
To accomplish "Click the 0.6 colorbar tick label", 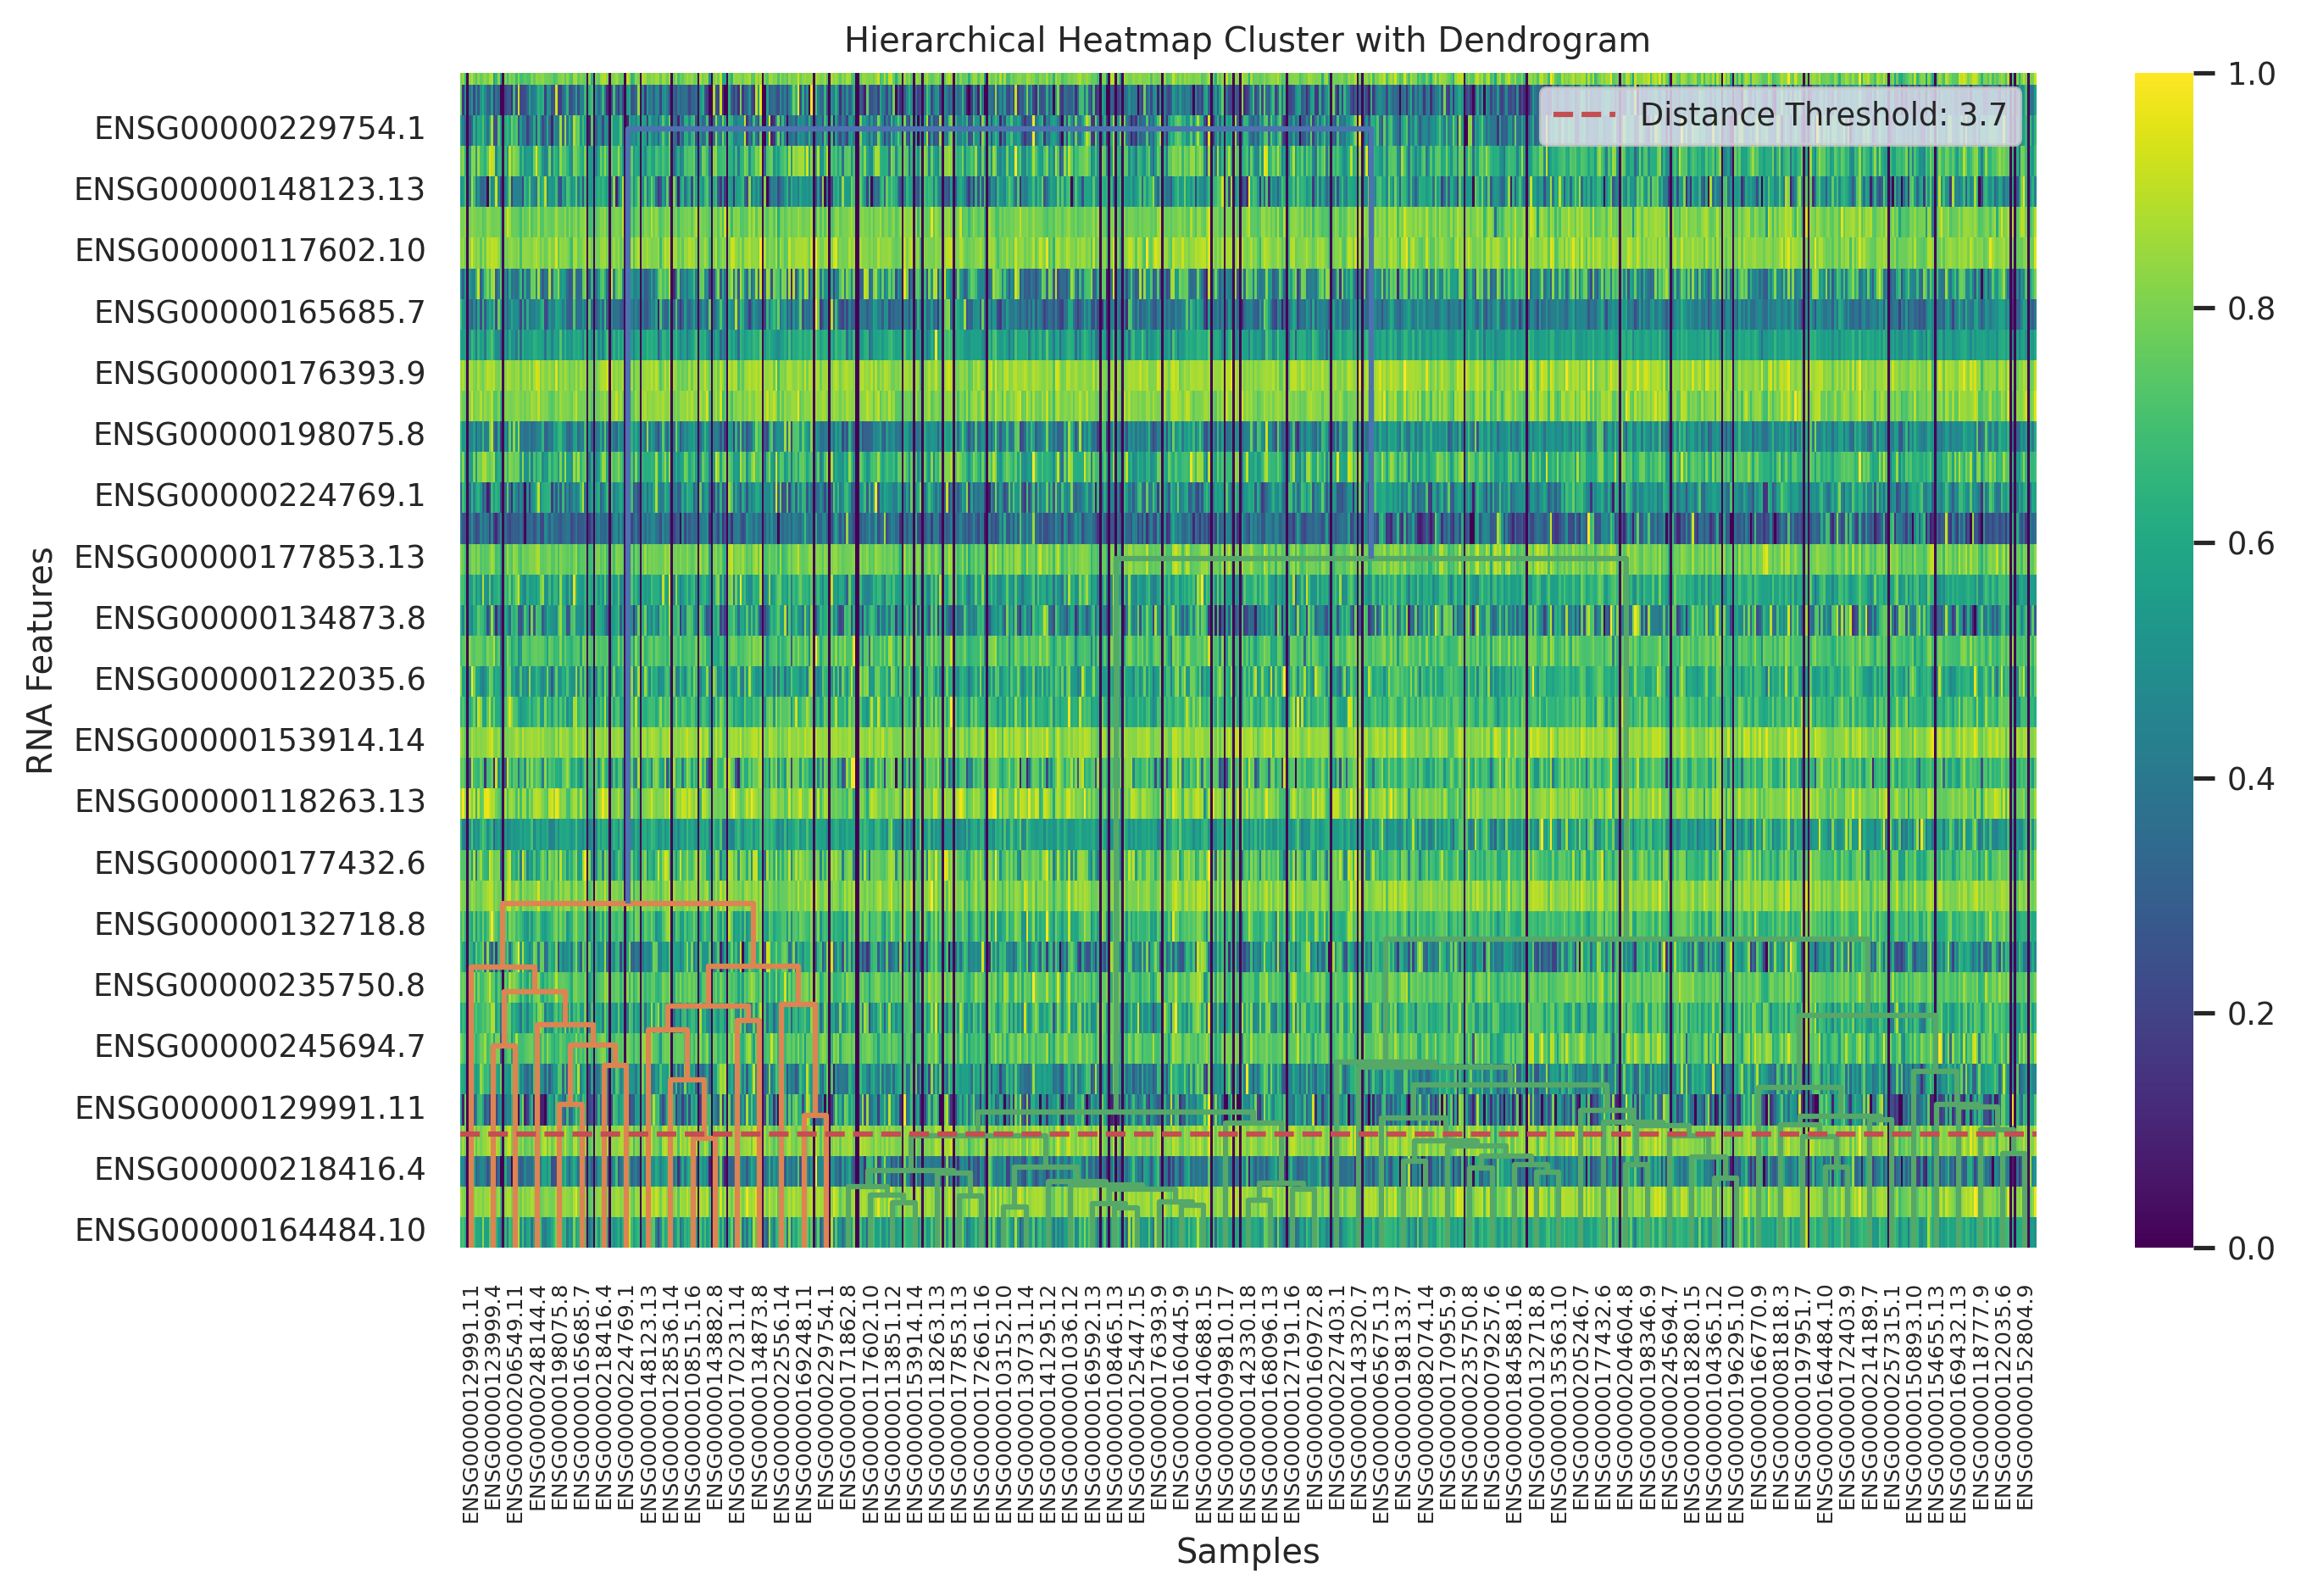I will pos(2250,544).
